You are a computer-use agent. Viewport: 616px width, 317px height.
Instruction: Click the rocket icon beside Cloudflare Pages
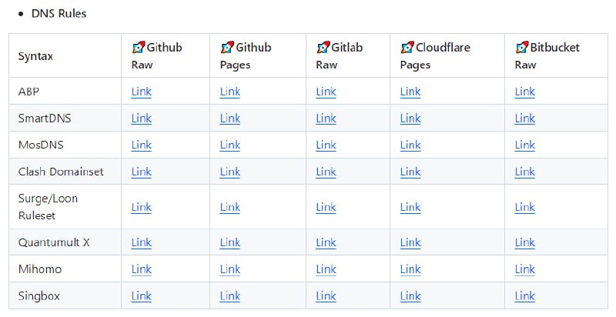(407, 48)
